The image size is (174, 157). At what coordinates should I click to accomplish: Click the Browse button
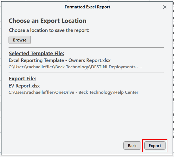20,40
